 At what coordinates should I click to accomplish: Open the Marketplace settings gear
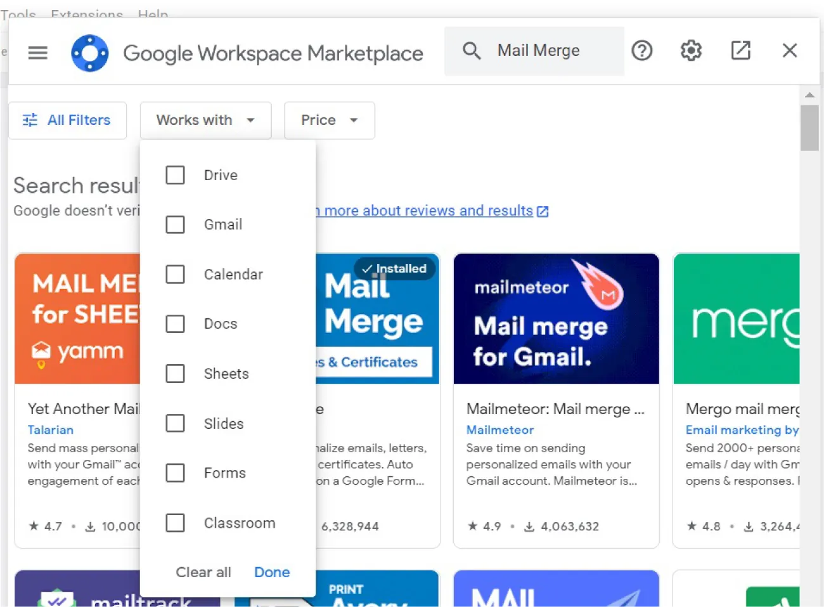pyautogui.click(x=690, y=50)
